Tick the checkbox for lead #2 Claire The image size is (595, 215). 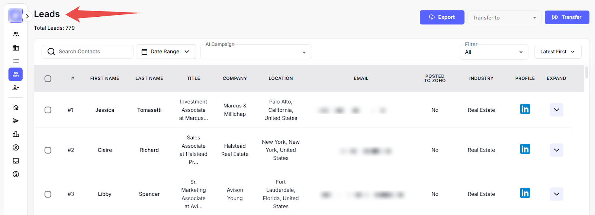pyautogui.click(x=48, y=150)
